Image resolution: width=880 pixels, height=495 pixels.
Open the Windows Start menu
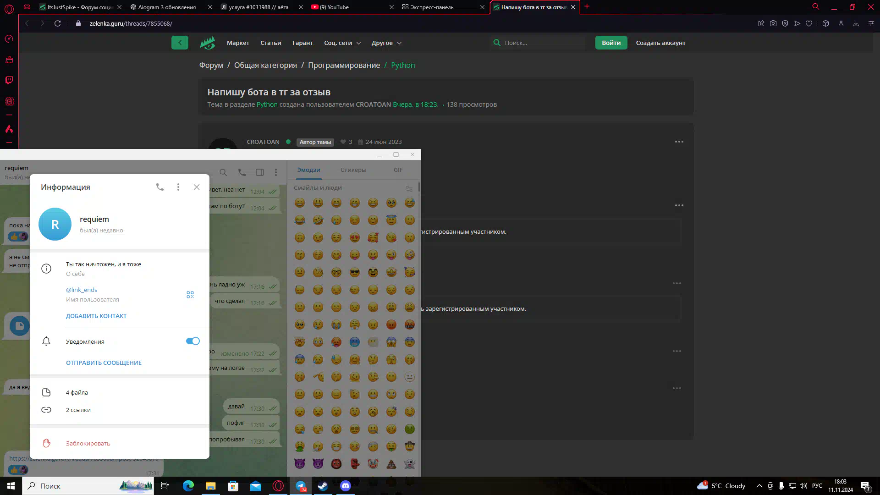[x=11, y=486]
